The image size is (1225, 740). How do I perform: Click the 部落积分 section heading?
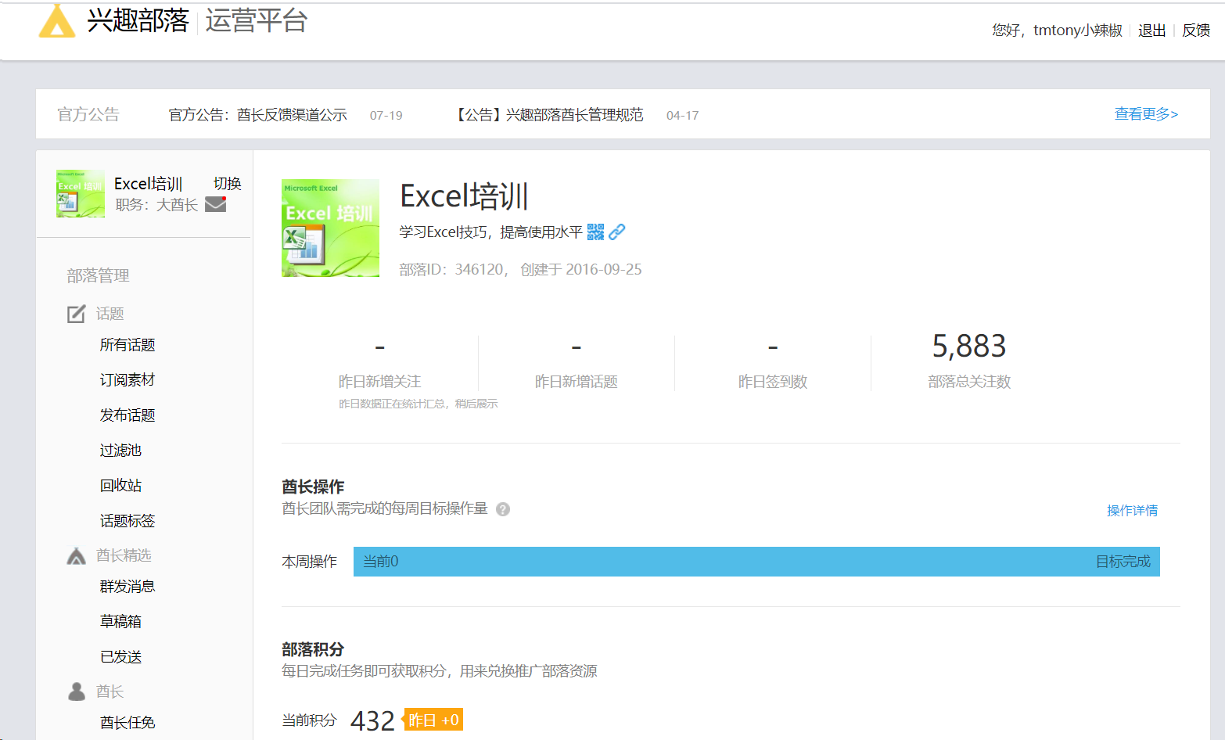coord(313,649)
